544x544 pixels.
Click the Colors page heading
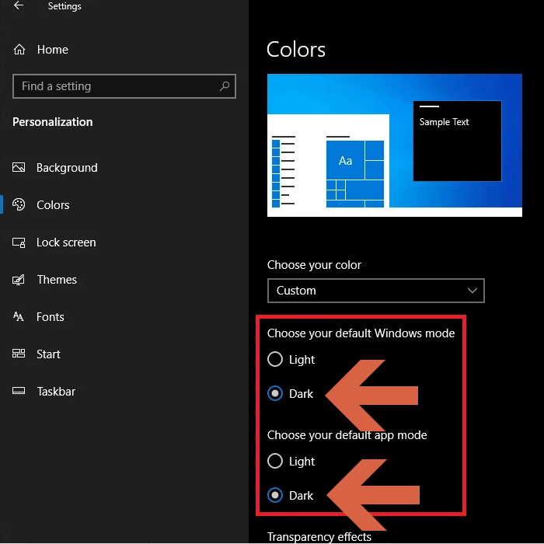coord(296,49)
